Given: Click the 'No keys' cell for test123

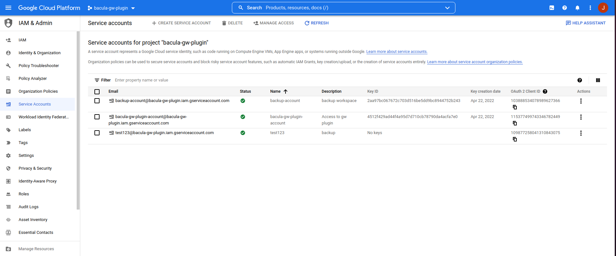Looking at the screenshot, I should click(x=375, y=133).
